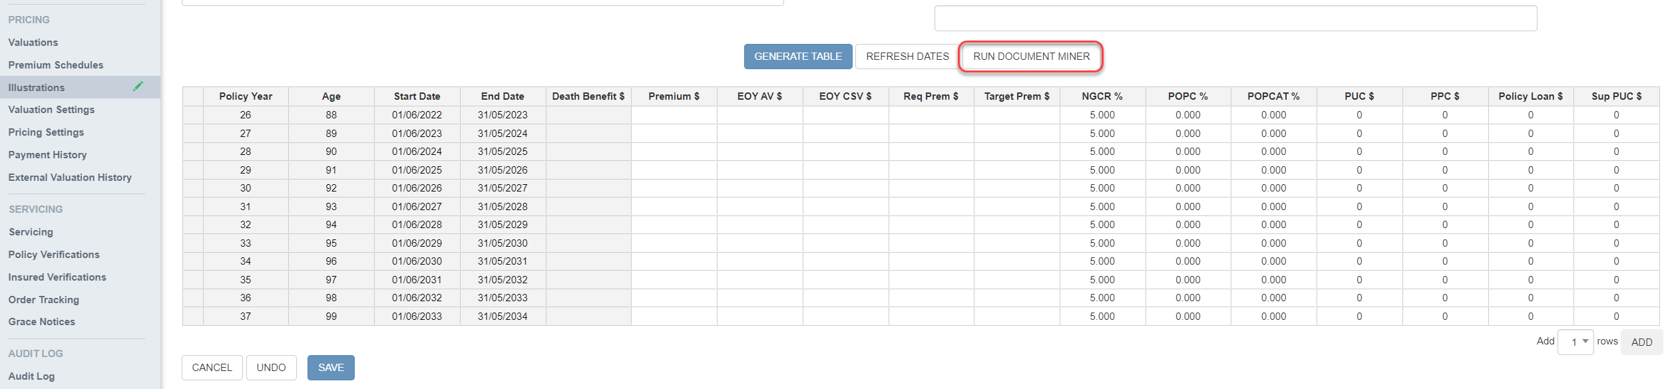Open External Valuation History

click(70, 178)
